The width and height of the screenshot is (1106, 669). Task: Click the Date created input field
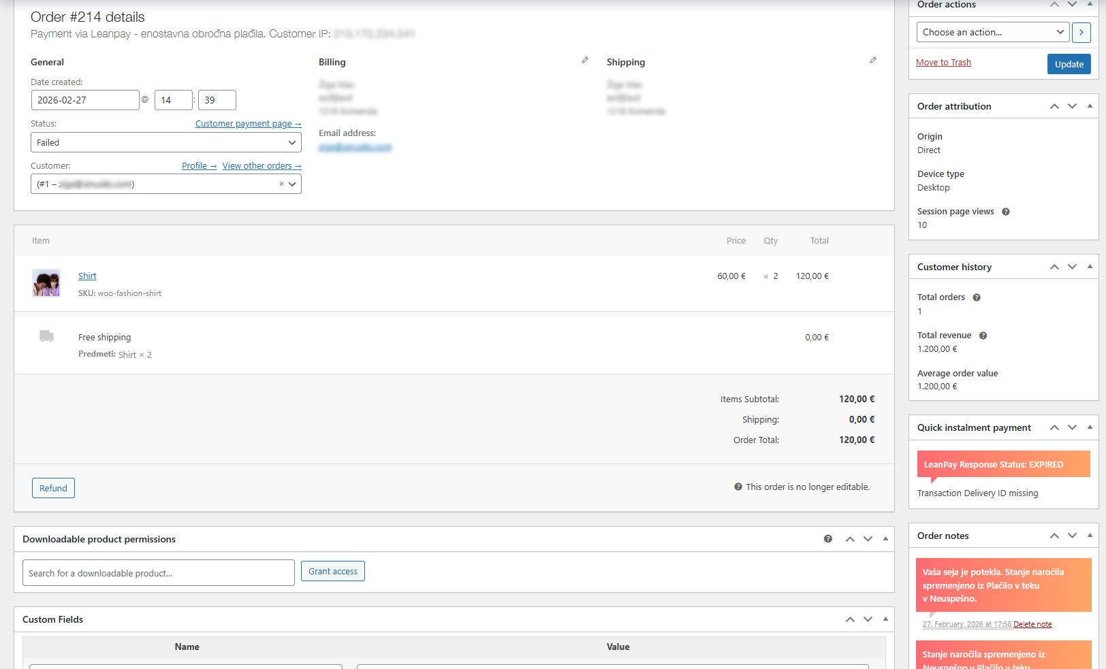coord(85,99)
